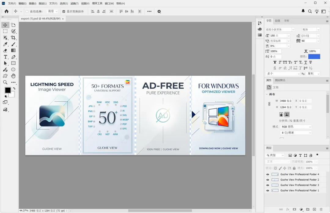
Task: Select the Eraser tool
Action: [x=5, y=51]
